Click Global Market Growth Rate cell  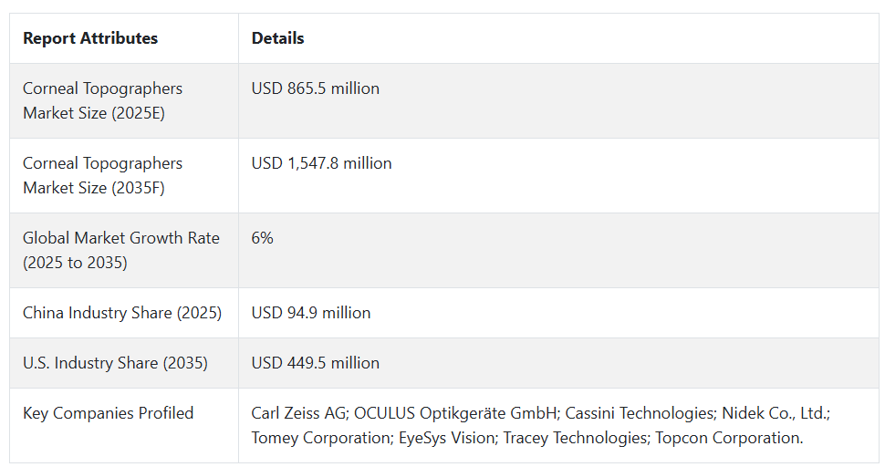coord(121,251)
